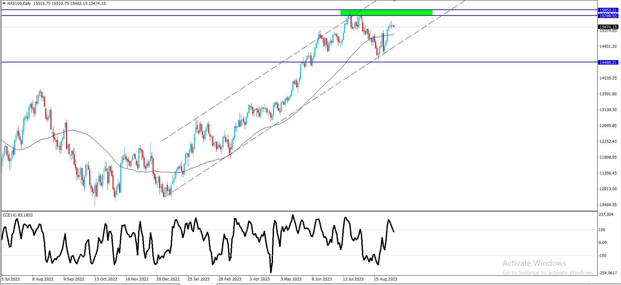The image size is (621, 285).
Task: Click the 12 Jul 2023 date label
Action: (353, 279)
